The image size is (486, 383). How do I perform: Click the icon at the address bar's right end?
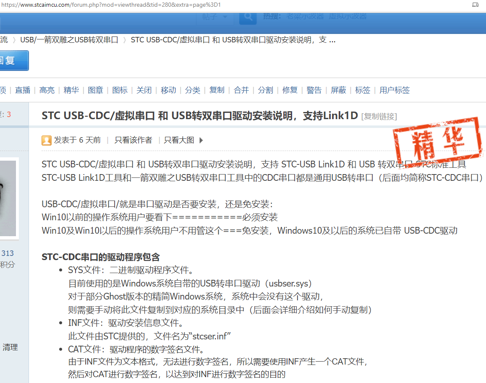[x=475, y=5]
